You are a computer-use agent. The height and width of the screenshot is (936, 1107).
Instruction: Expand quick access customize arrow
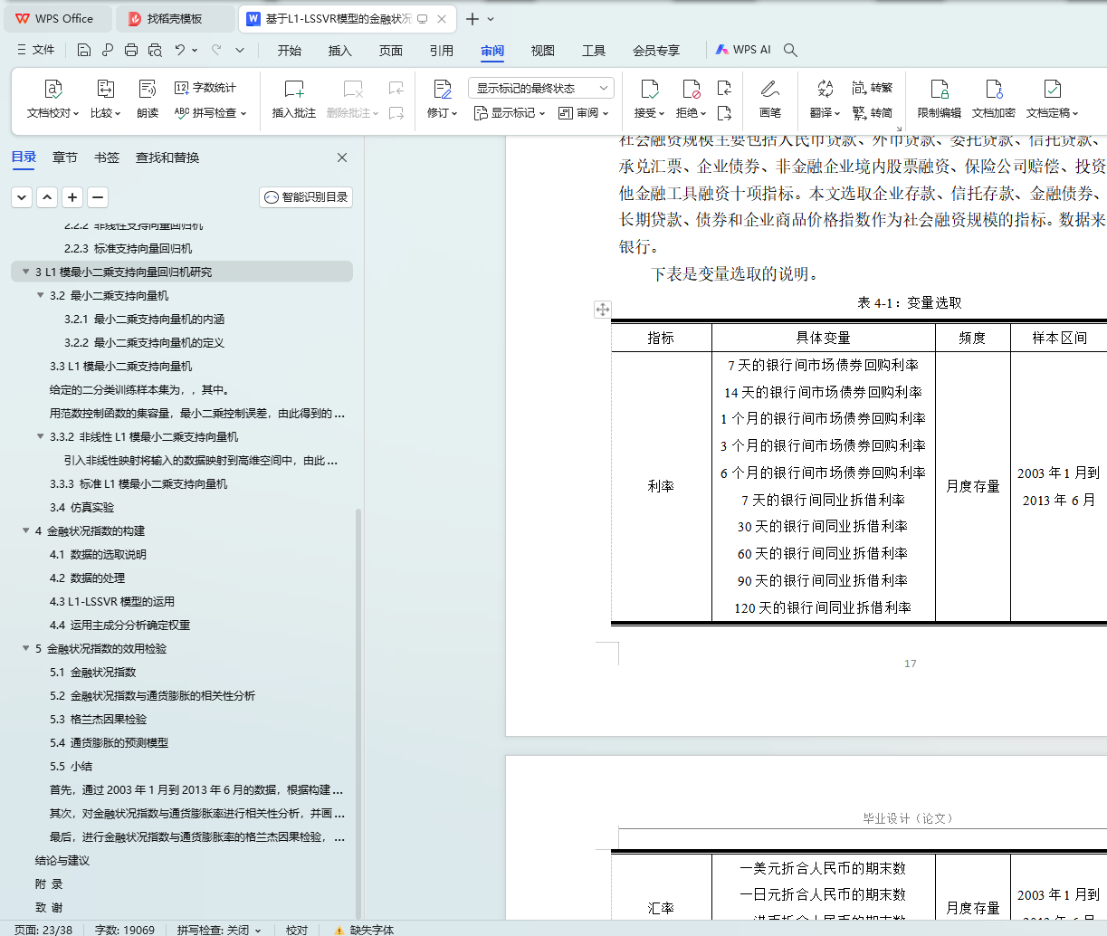(x=240, y=50)
